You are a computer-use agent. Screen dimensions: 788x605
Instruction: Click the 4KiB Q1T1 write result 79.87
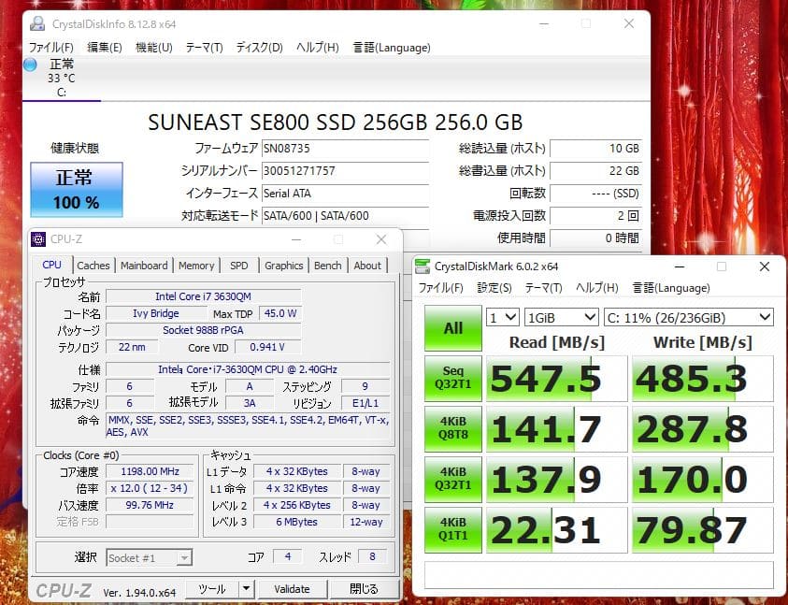coord(703,530)
